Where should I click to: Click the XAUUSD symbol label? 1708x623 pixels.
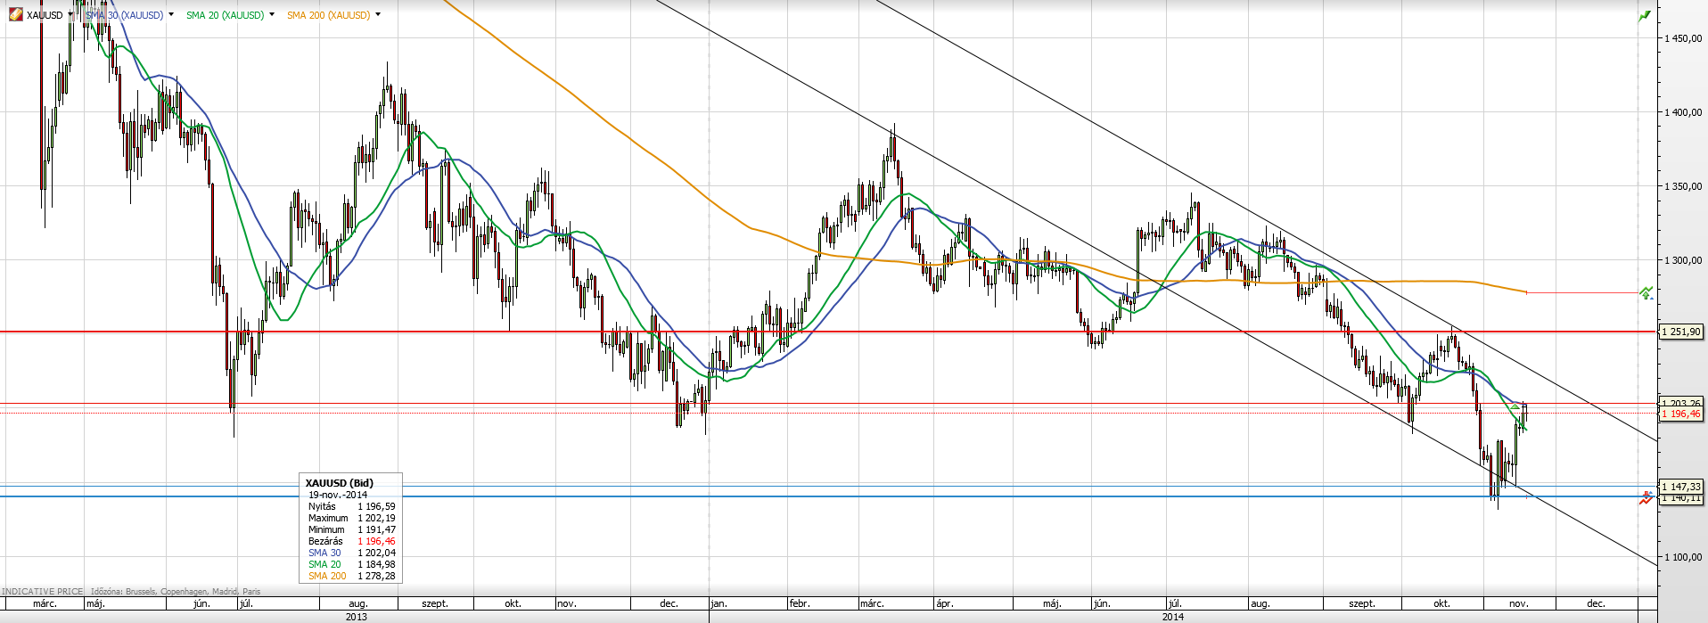[x=45, y=15]
